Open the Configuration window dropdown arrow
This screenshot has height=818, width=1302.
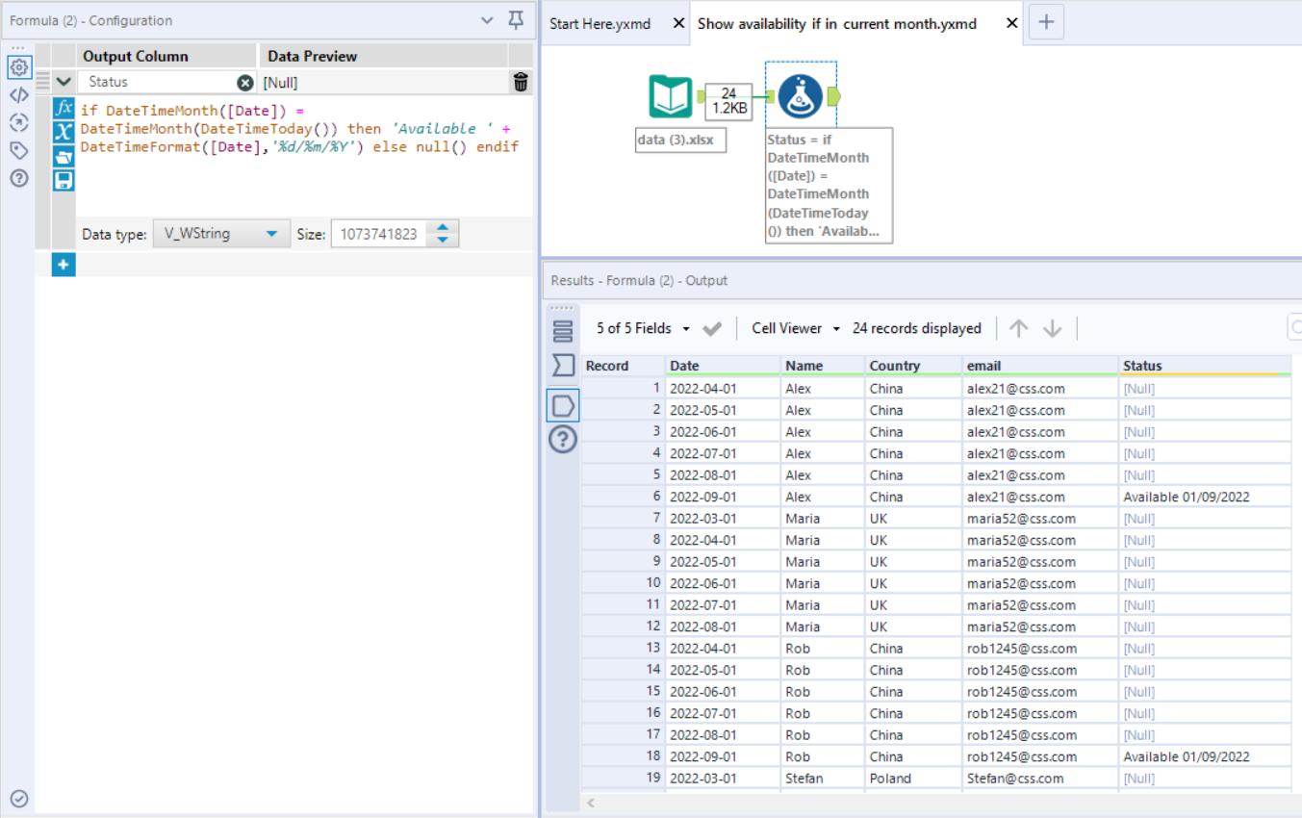click(x=486, y=20)
